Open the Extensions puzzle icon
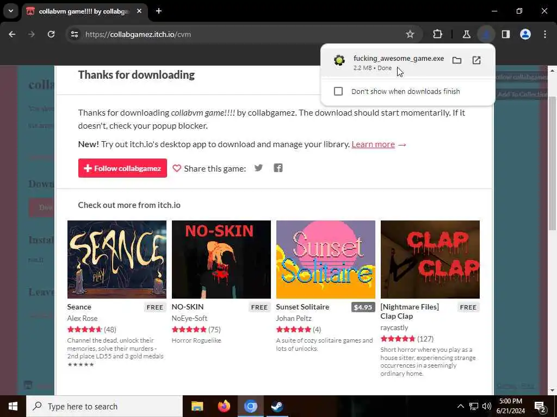The height and width of the screenshot is (417, 557). coord(438,34)
